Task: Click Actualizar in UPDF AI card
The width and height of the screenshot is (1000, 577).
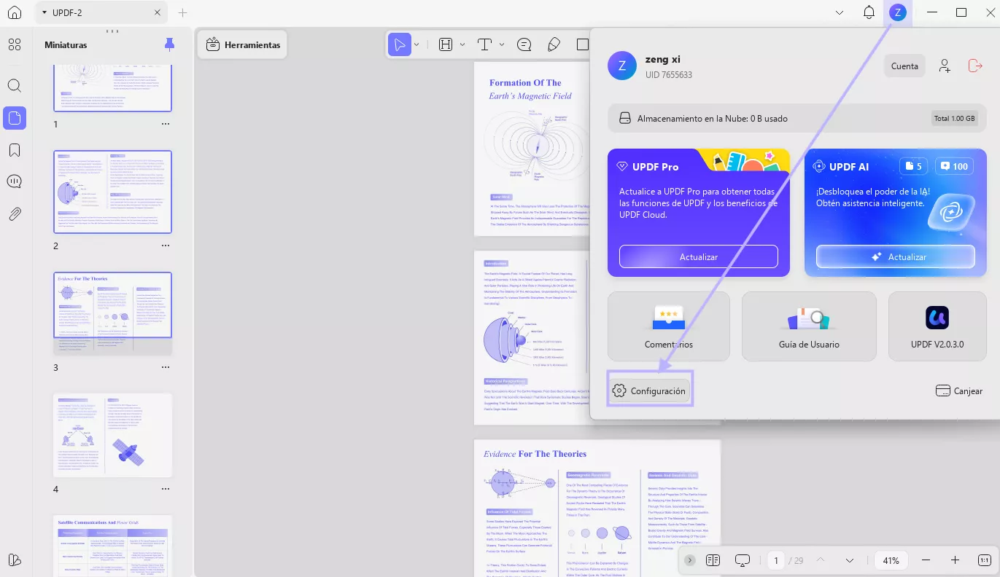Action: pos(896,256)
